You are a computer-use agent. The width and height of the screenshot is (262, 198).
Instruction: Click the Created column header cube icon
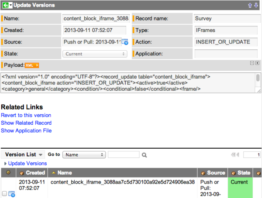point(22,173)
